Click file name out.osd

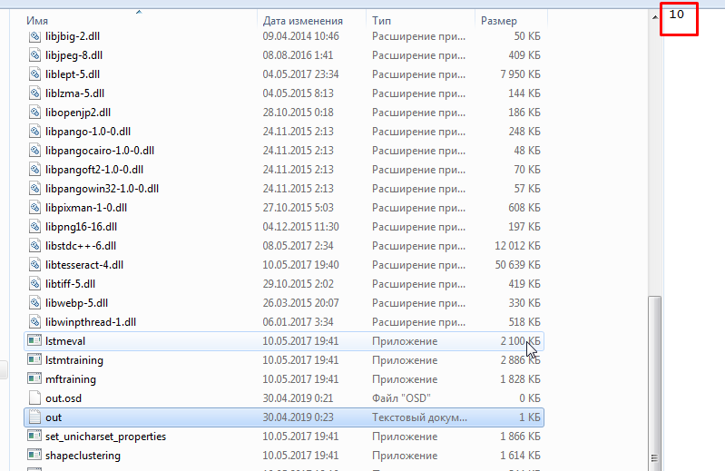point(64,398)
